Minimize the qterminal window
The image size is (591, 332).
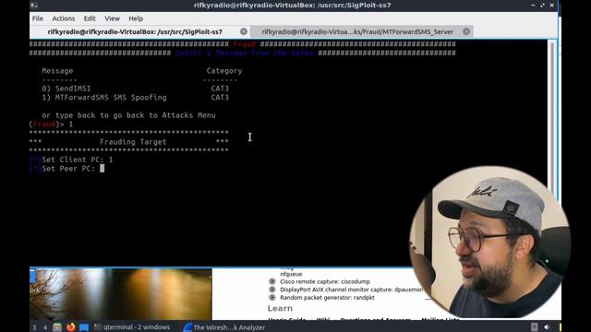click(x=533, y=6)
